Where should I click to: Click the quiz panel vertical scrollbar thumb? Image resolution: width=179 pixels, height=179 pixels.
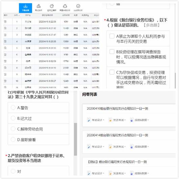pyautogui.click(x=75, y=139)
